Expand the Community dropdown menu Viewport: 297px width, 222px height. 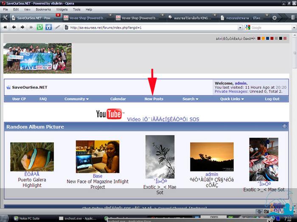(76, 99)
